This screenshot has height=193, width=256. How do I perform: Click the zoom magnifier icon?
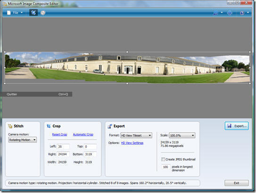[215, 13]
